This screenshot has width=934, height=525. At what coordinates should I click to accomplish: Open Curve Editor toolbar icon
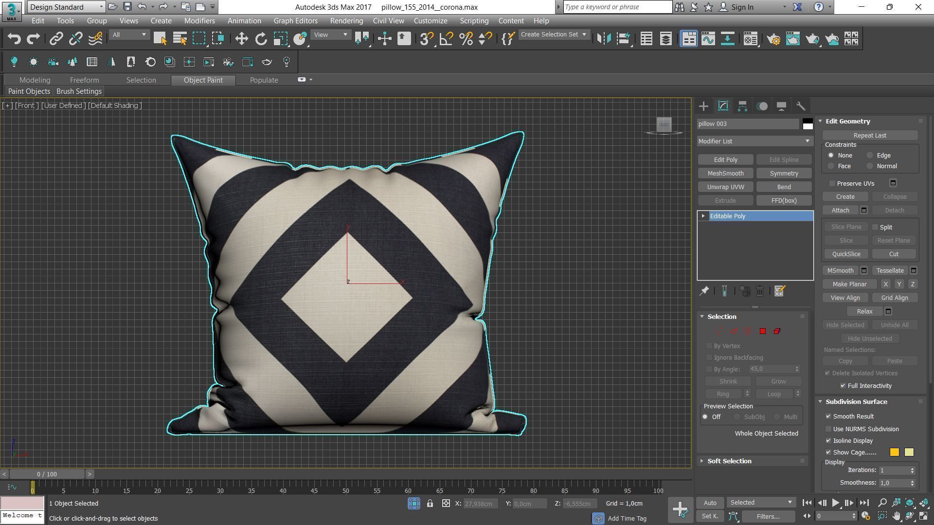click(708, 38)
